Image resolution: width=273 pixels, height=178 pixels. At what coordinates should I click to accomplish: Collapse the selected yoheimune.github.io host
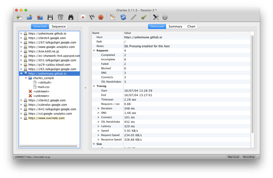pos(21,73)
